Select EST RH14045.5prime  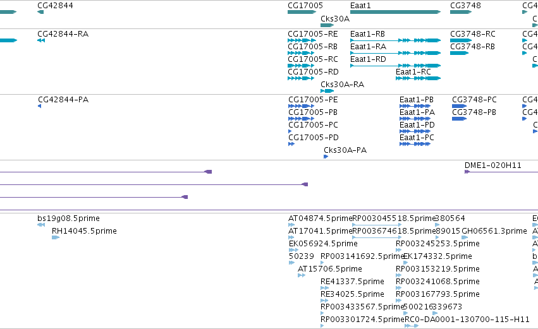coord(84,231)
